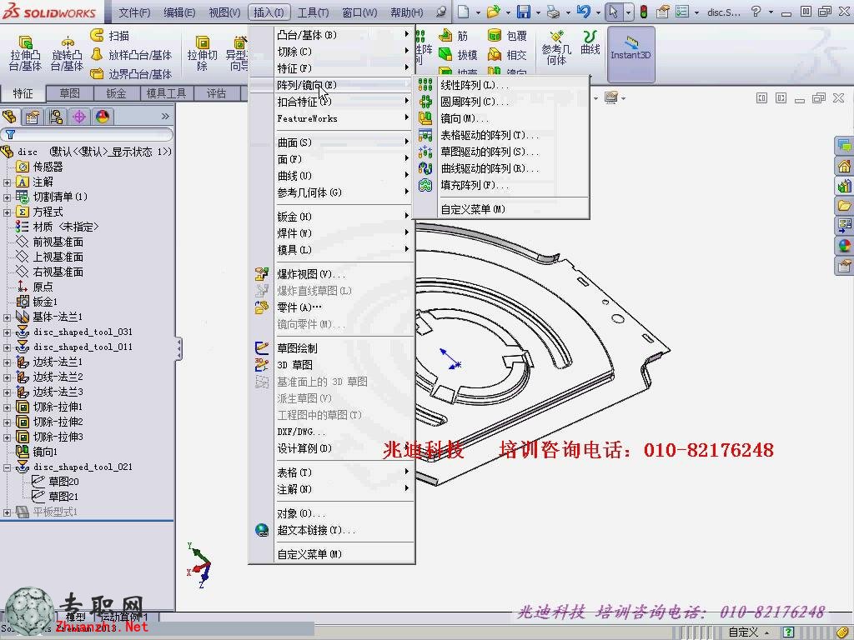854x640 pixels.
Task: Click the Open file icon
Action: click(493, 12)
